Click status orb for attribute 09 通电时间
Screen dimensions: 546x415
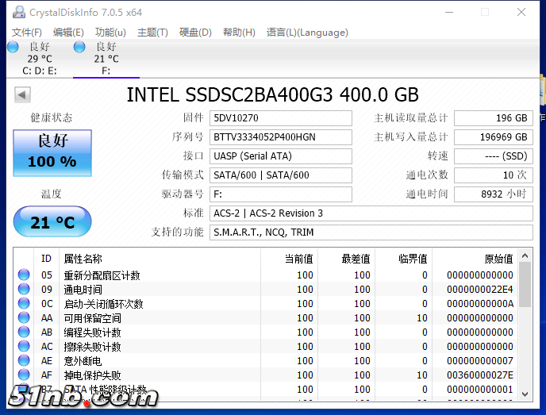(x=24, y=290)
